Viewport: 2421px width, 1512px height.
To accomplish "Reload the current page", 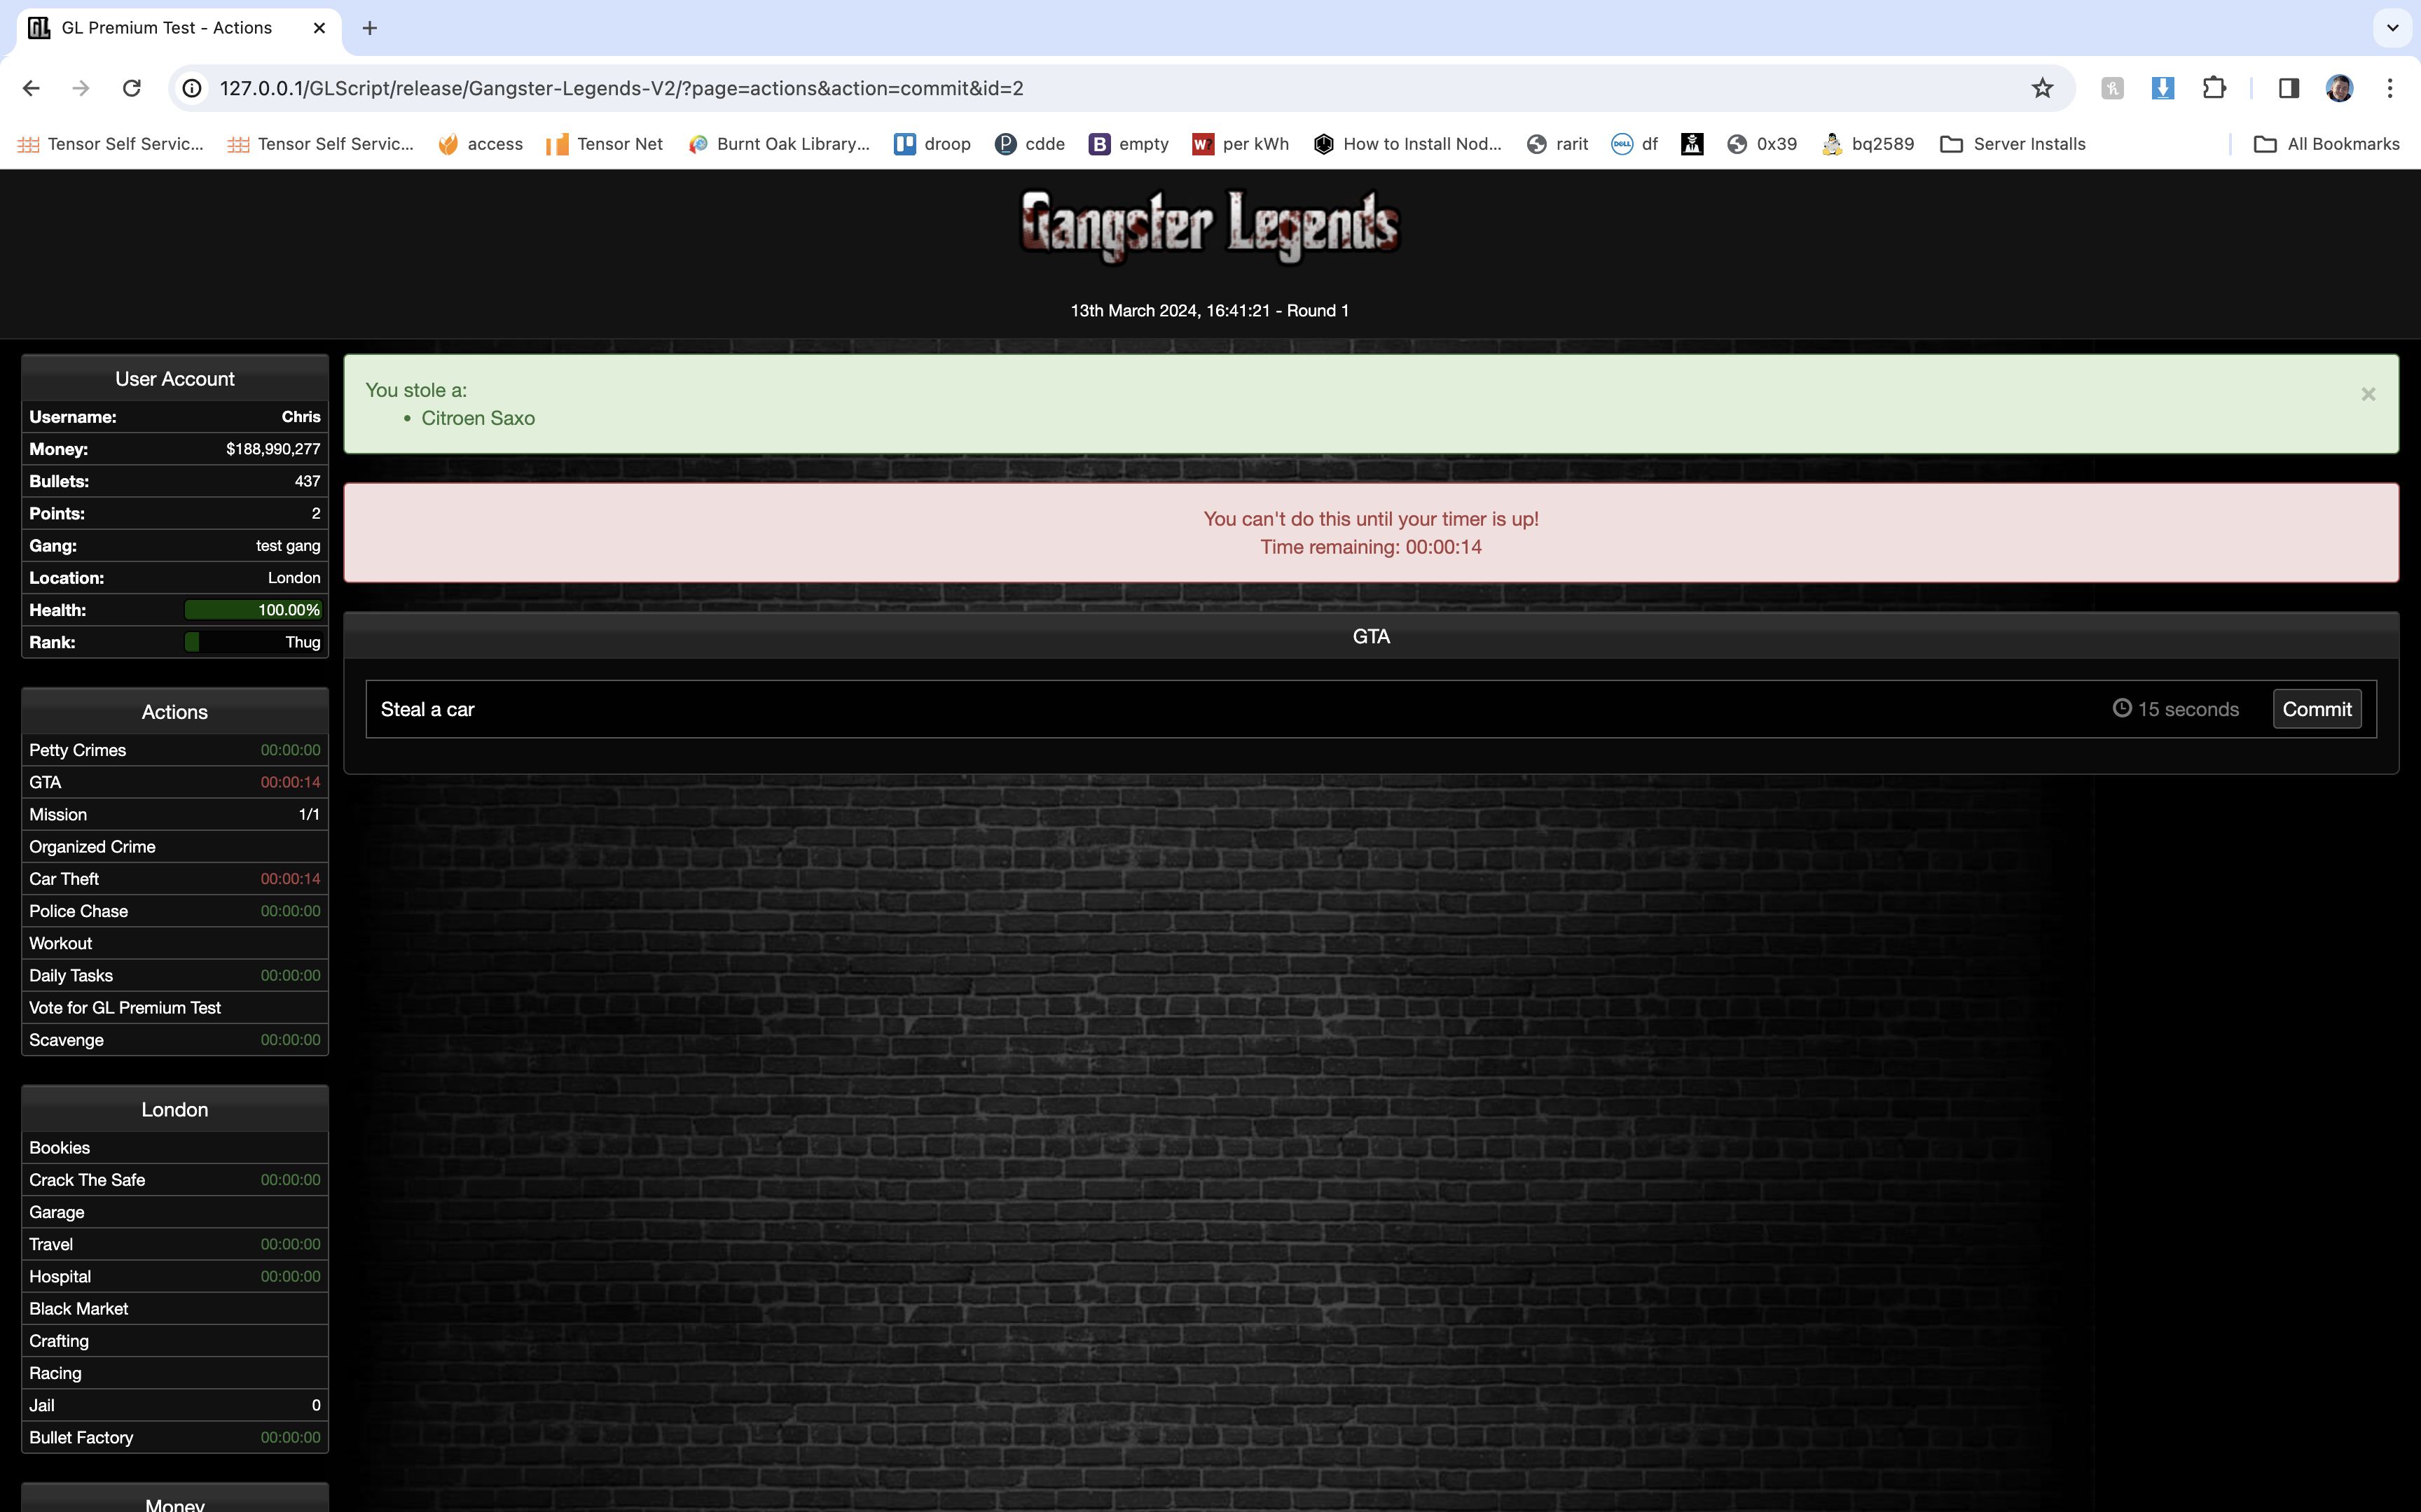I will pyautogui.click(x=131, y=88).
